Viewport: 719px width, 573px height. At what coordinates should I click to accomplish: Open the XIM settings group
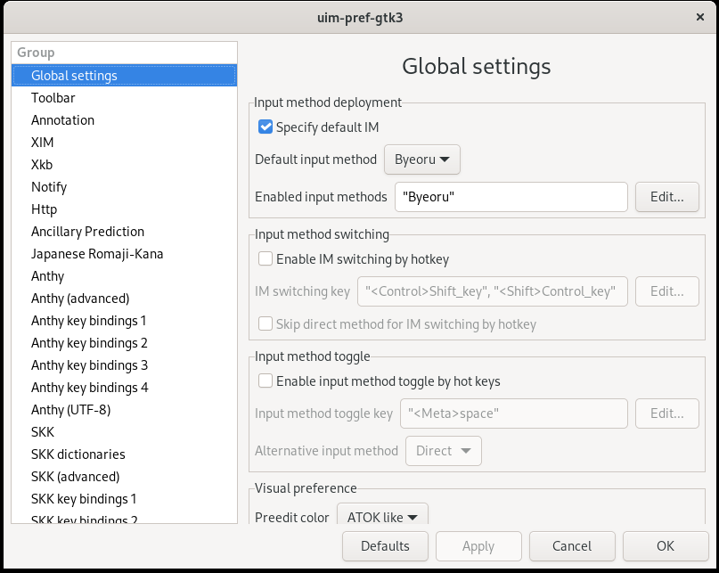coord(42,143)
